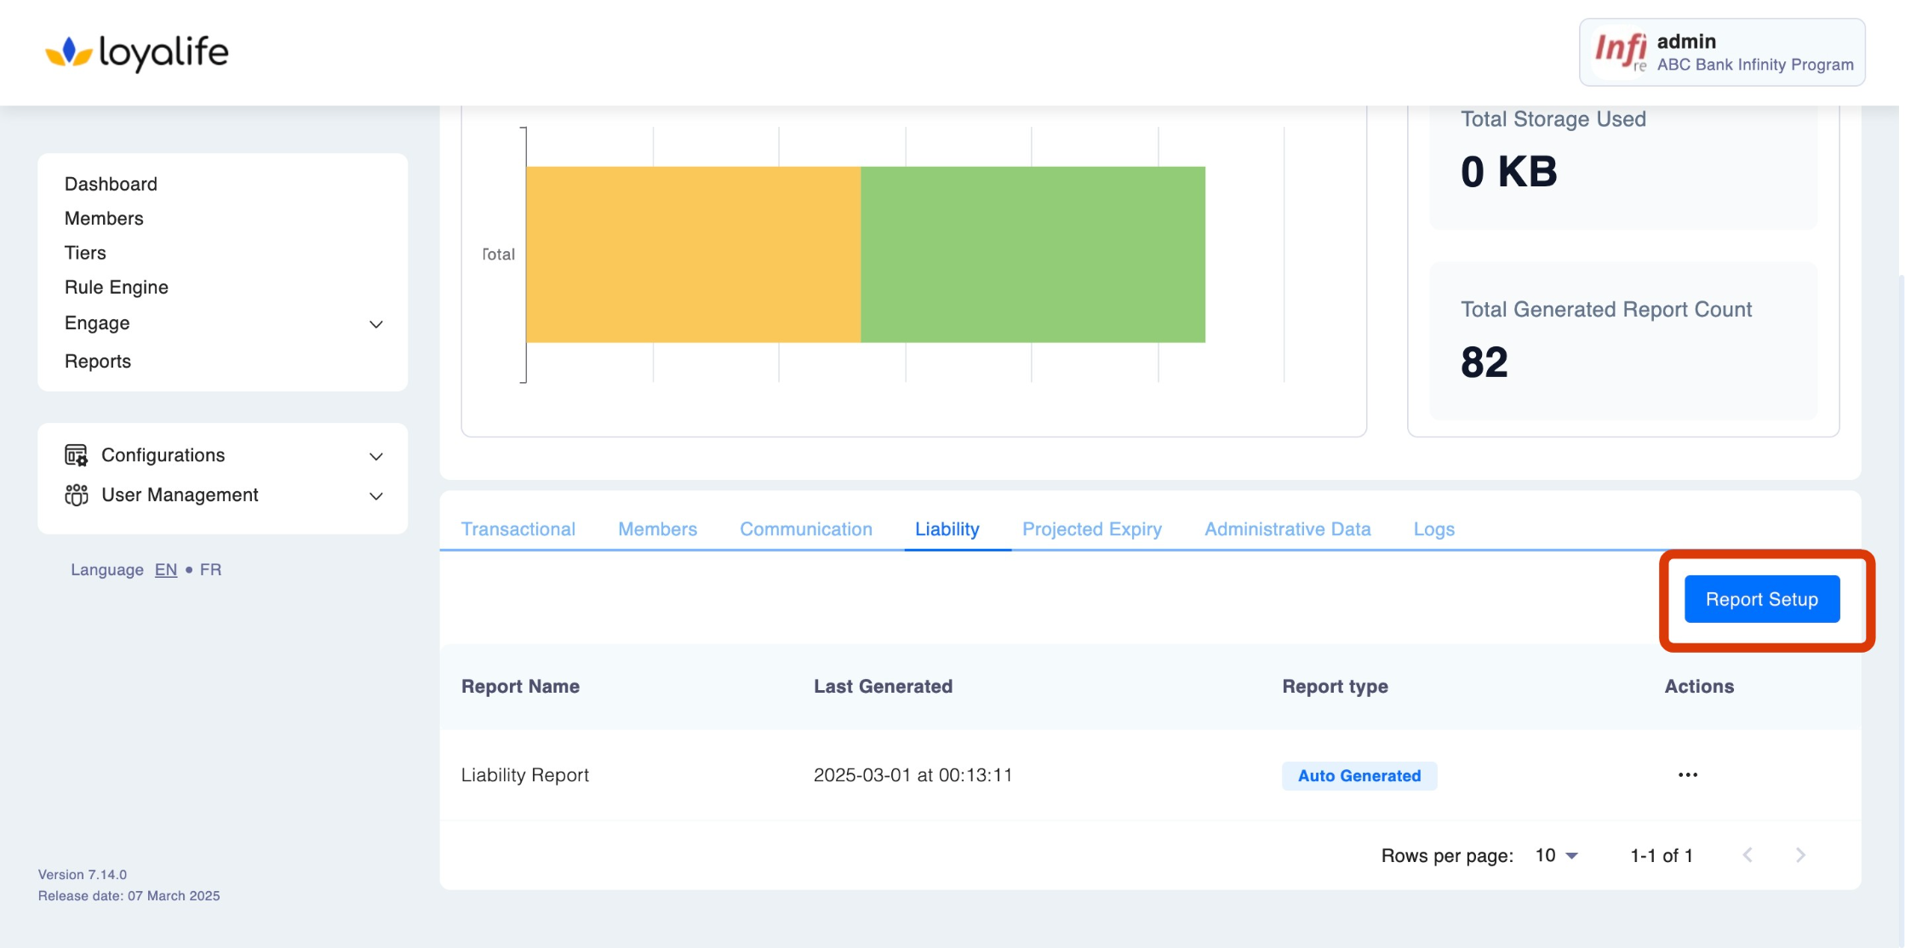Go to next page arrow

(1799, 855)
